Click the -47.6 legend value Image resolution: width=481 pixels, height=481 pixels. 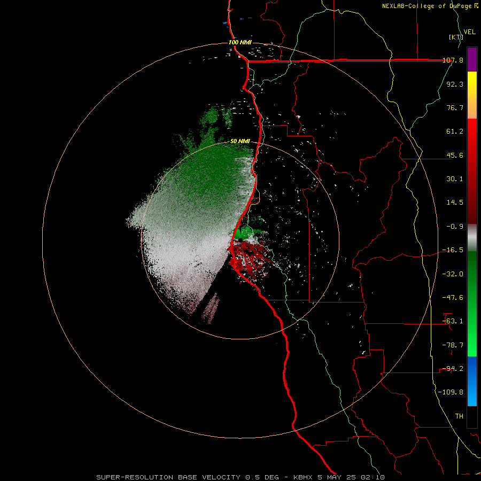pos(453,298)
